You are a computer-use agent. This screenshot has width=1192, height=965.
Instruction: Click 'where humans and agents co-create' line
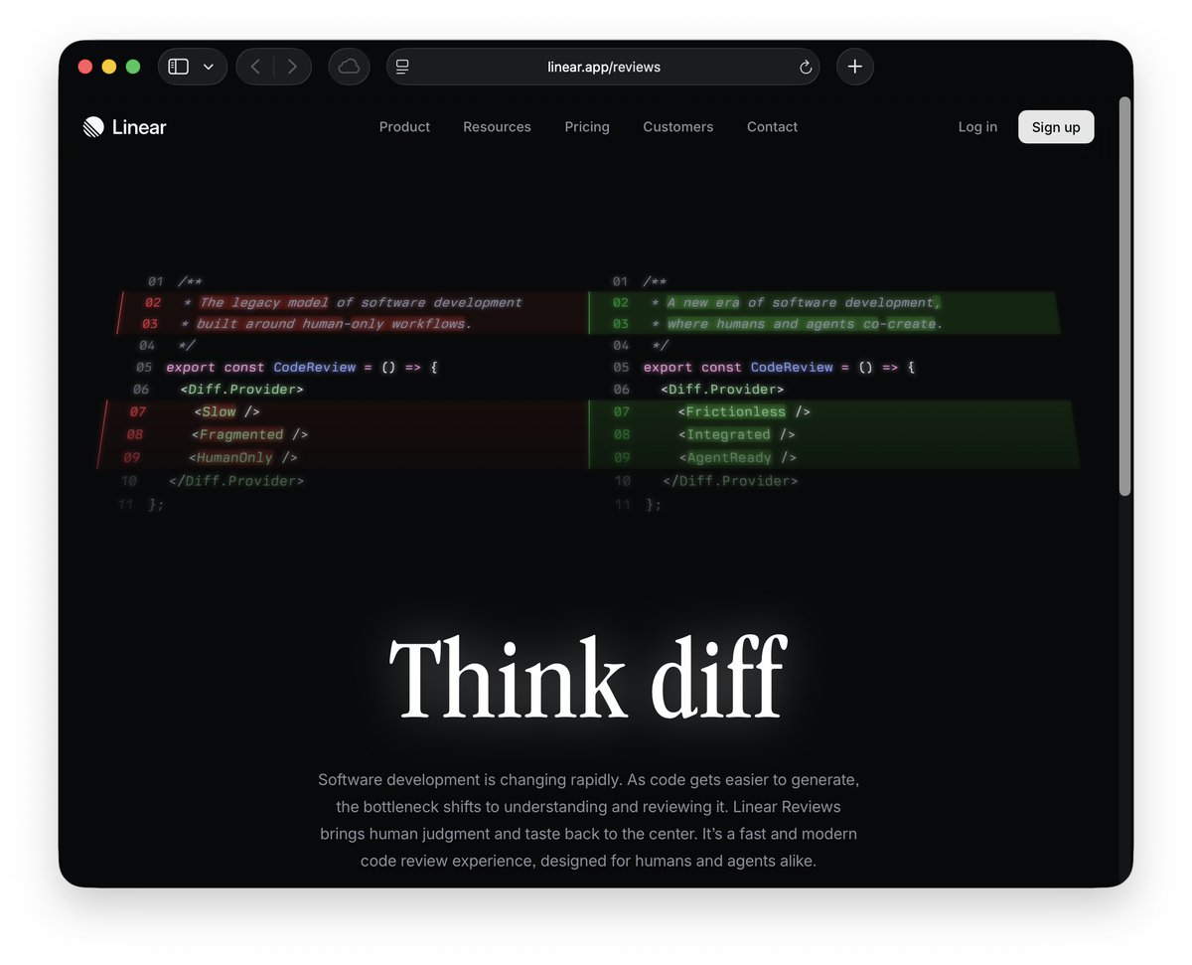[805, 324]
